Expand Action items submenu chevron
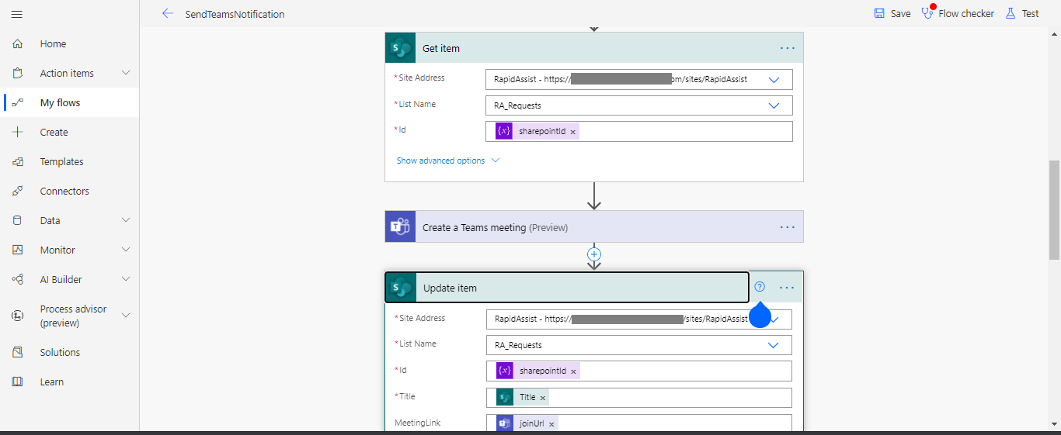Screen dimensions: 1061x435 tap(126, 73)
